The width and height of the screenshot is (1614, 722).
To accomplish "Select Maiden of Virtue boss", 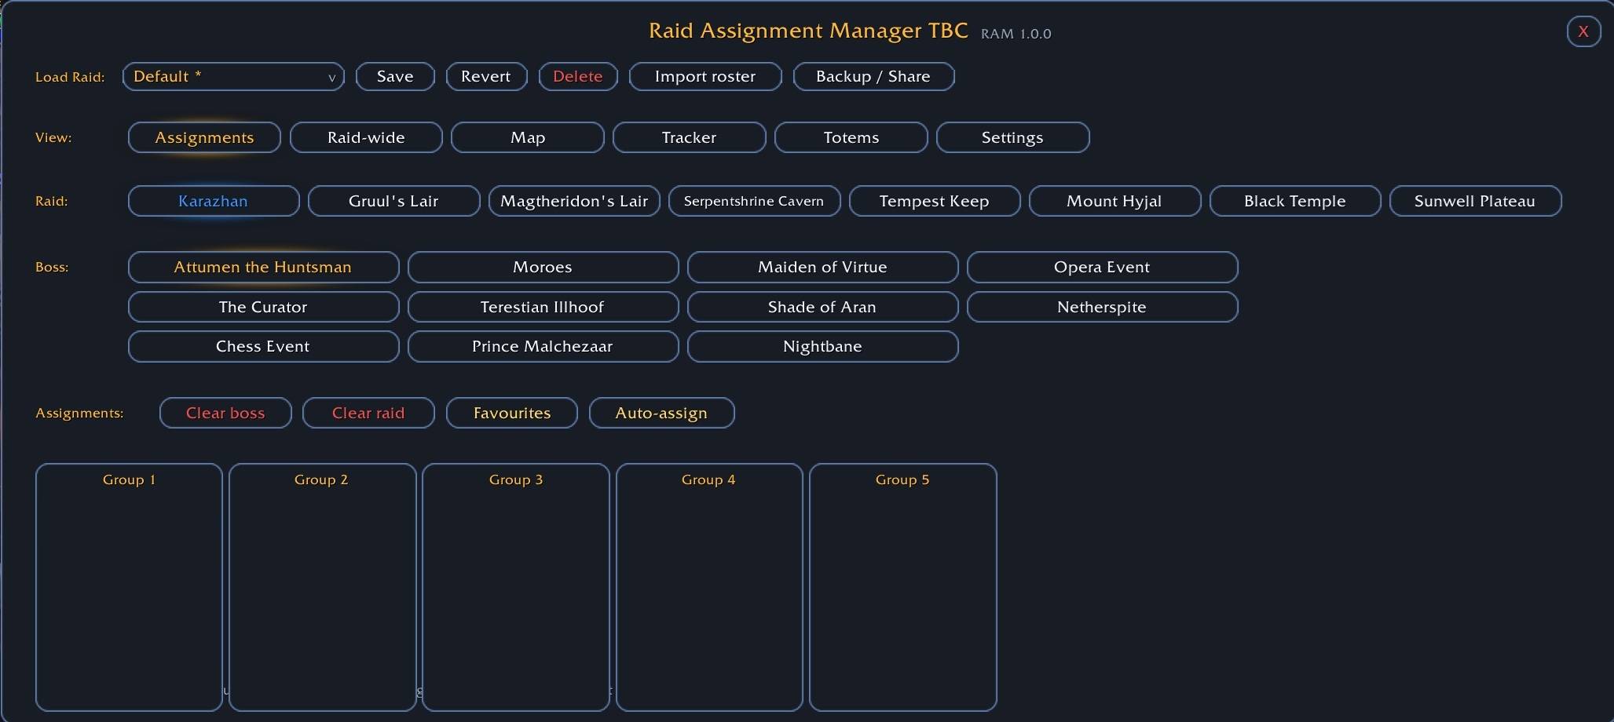I will (822, 267).
